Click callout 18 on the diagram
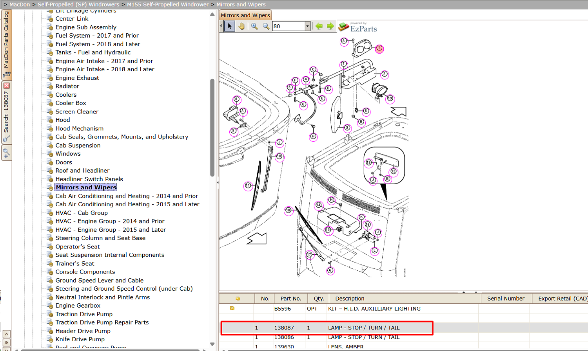This screenshot has width=588, height=351. [x=288, y=210]
